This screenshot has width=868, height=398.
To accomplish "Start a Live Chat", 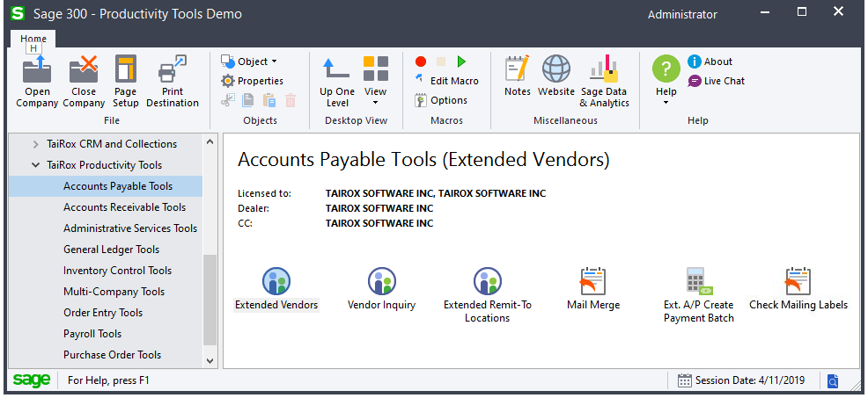I will tap(717, 81).
